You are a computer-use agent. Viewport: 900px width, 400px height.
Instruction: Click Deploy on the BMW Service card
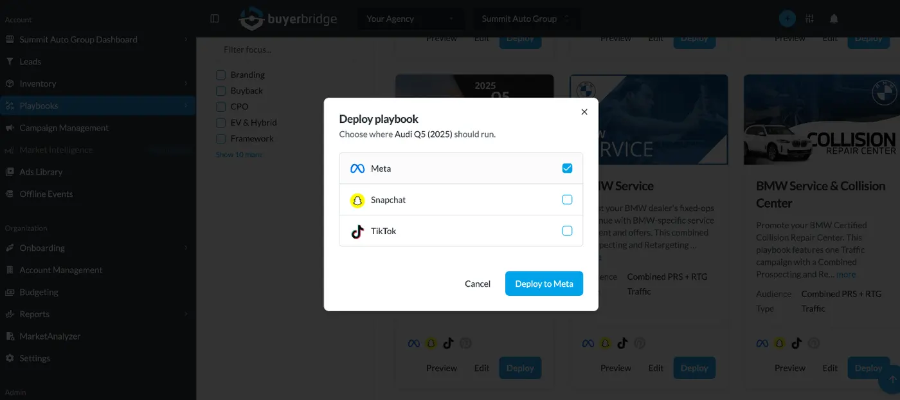(694, 368)
